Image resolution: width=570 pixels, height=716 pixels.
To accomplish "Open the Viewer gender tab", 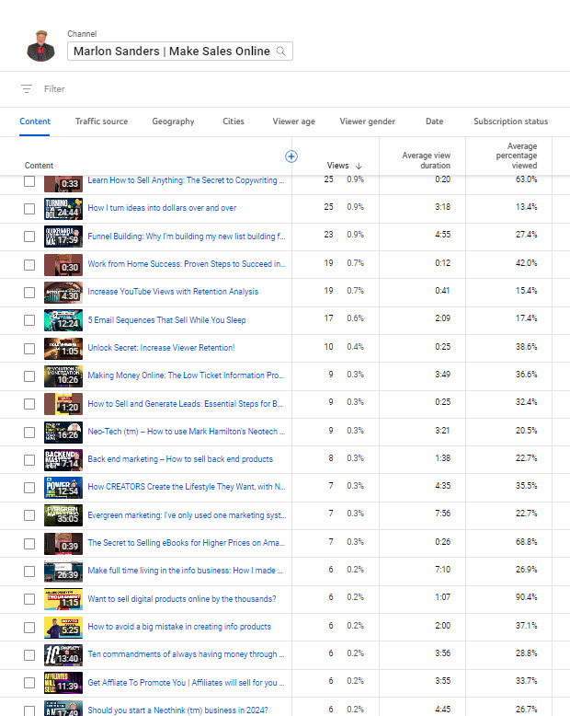I will point(367,121).
